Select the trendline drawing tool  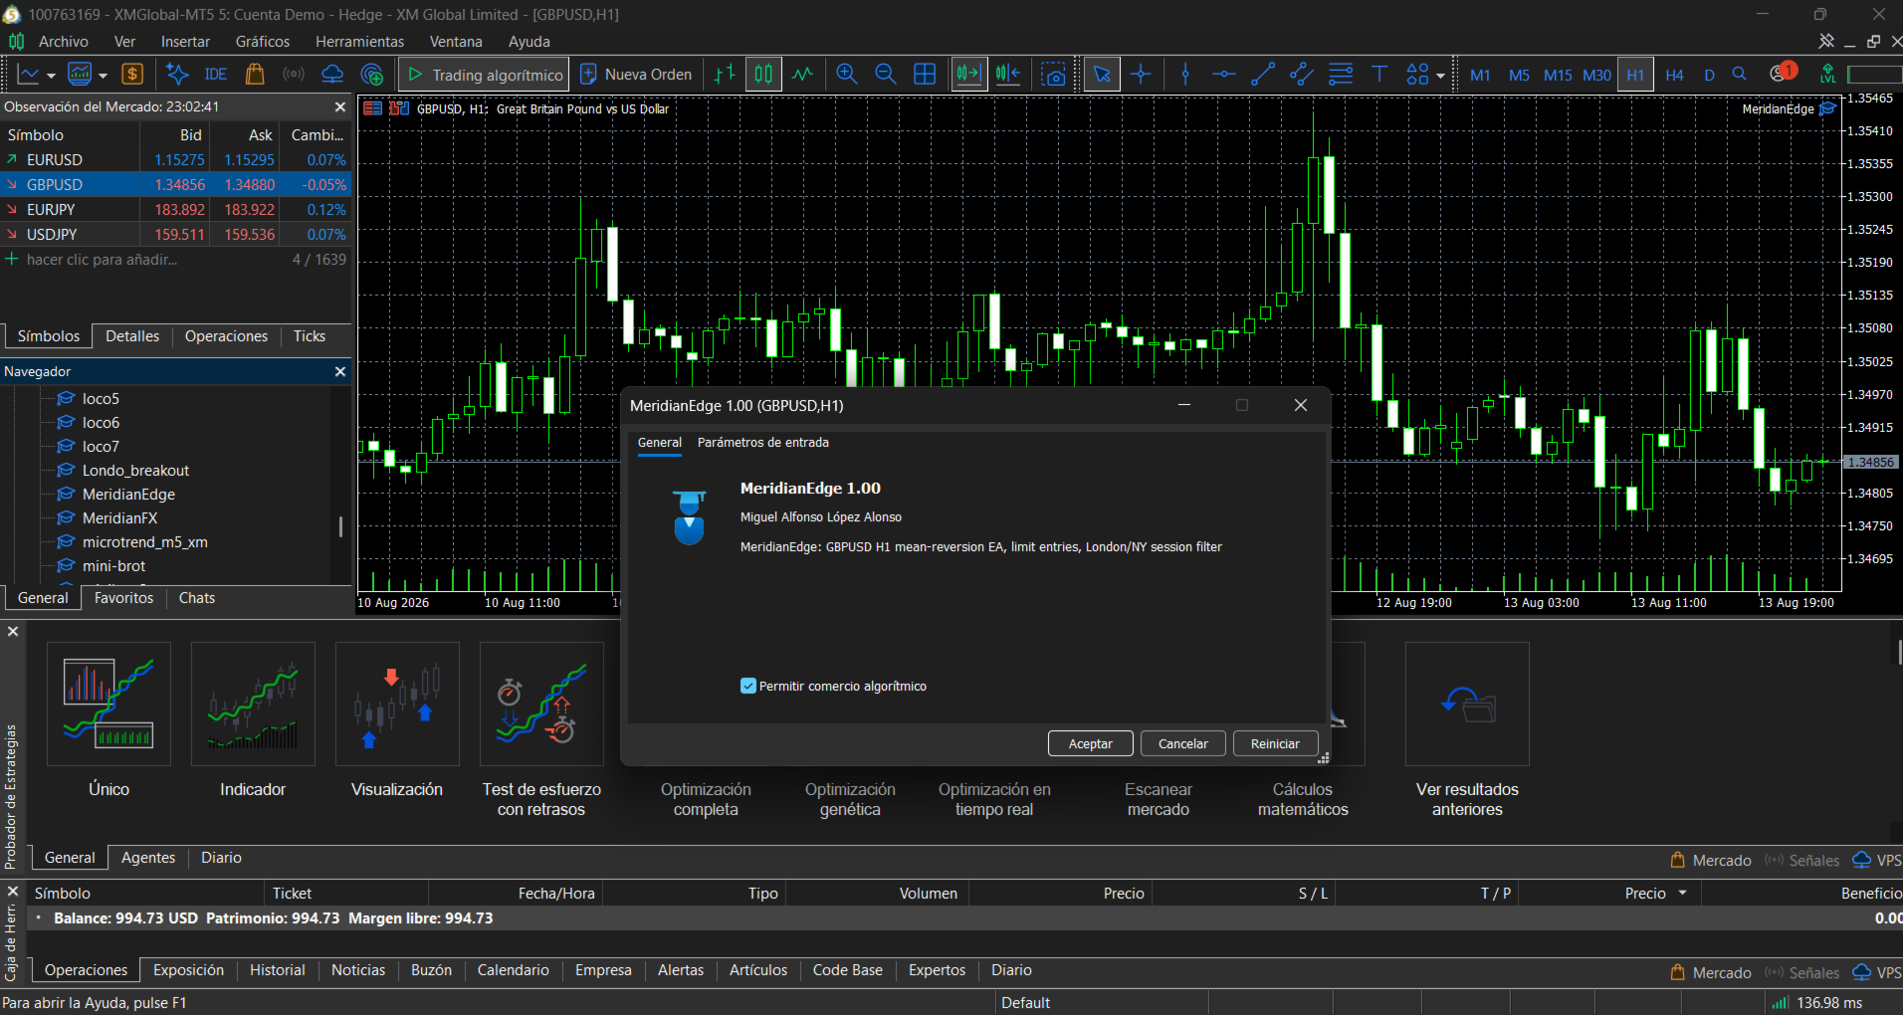1262,74
